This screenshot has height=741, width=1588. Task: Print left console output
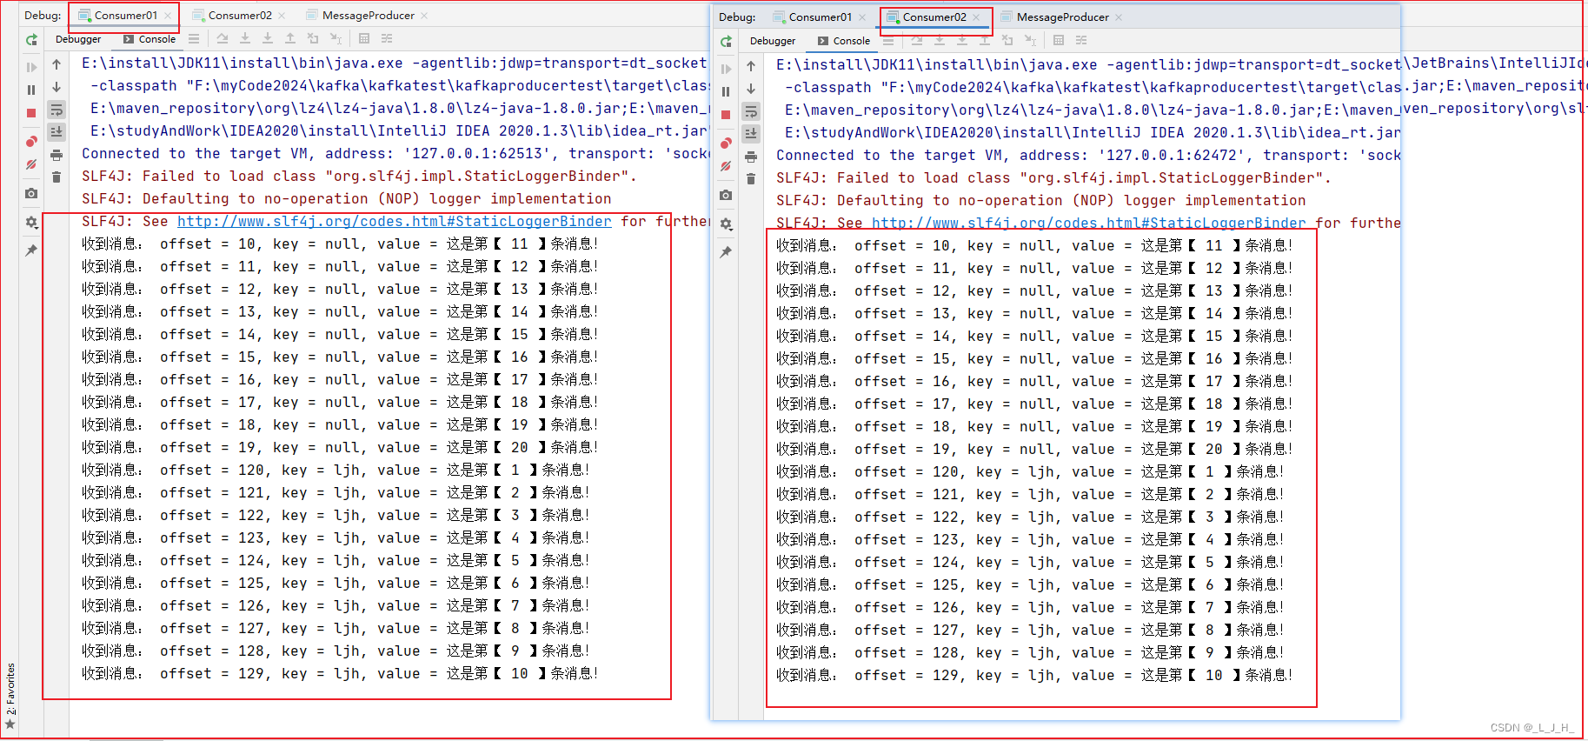[x=56, y=155]
